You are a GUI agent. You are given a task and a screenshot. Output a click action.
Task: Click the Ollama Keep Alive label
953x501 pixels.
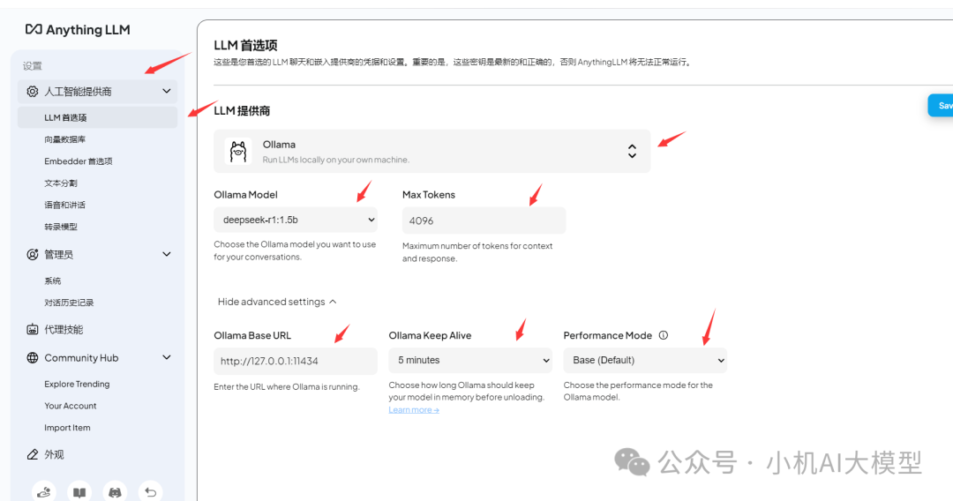[431, 335]
